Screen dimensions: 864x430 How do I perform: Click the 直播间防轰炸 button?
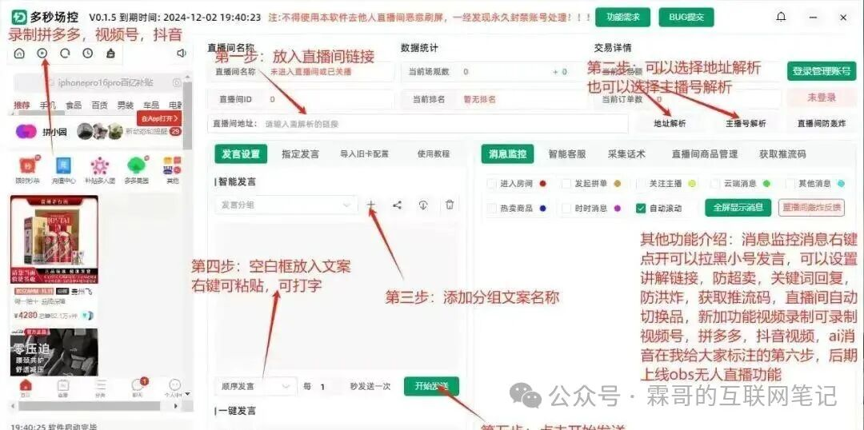click(822, 124)
